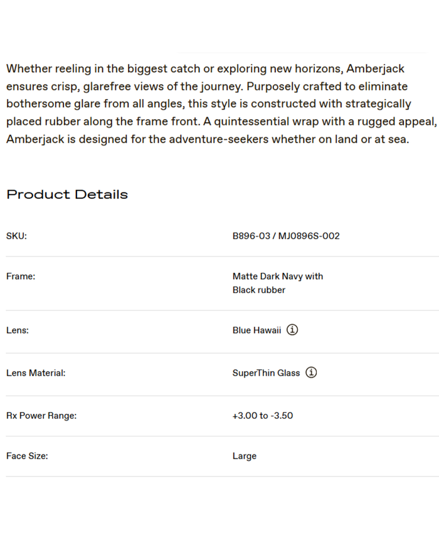Click the Product Details heading
The width and height of the screenshot is (439, 533).
[x=67, y=194]
